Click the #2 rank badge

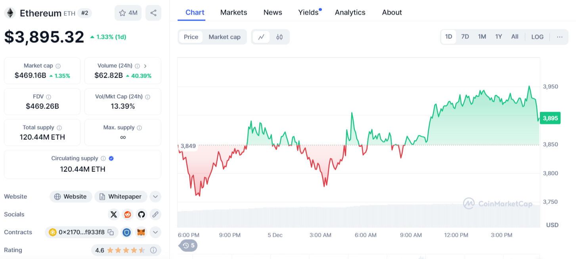click(x=84, y=13)
